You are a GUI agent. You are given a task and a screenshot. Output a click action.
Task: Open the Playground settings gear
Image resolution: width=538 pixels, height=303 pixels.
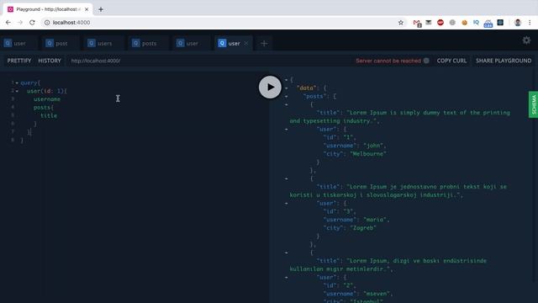coord(526,40)
